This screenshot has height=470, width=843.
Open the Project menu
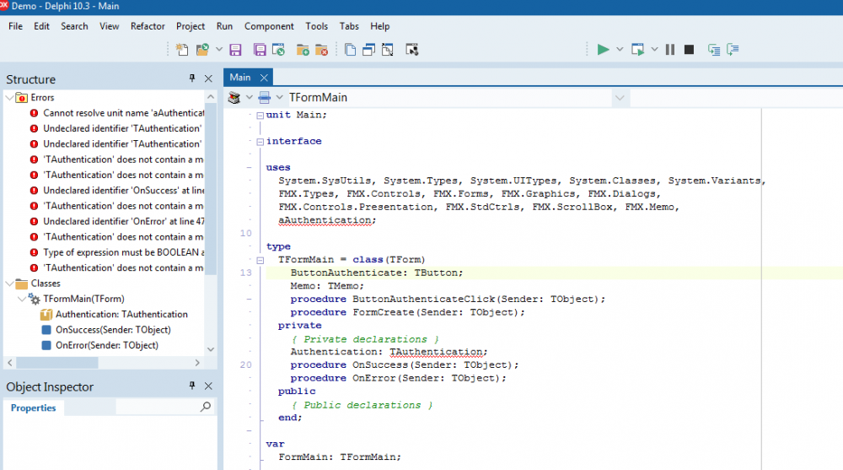coord(191,26)
